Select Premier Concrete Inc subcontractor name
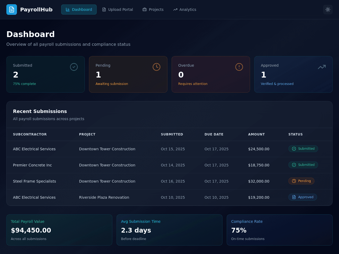Viewport: 339px width, 254px height. coord(32,165)
